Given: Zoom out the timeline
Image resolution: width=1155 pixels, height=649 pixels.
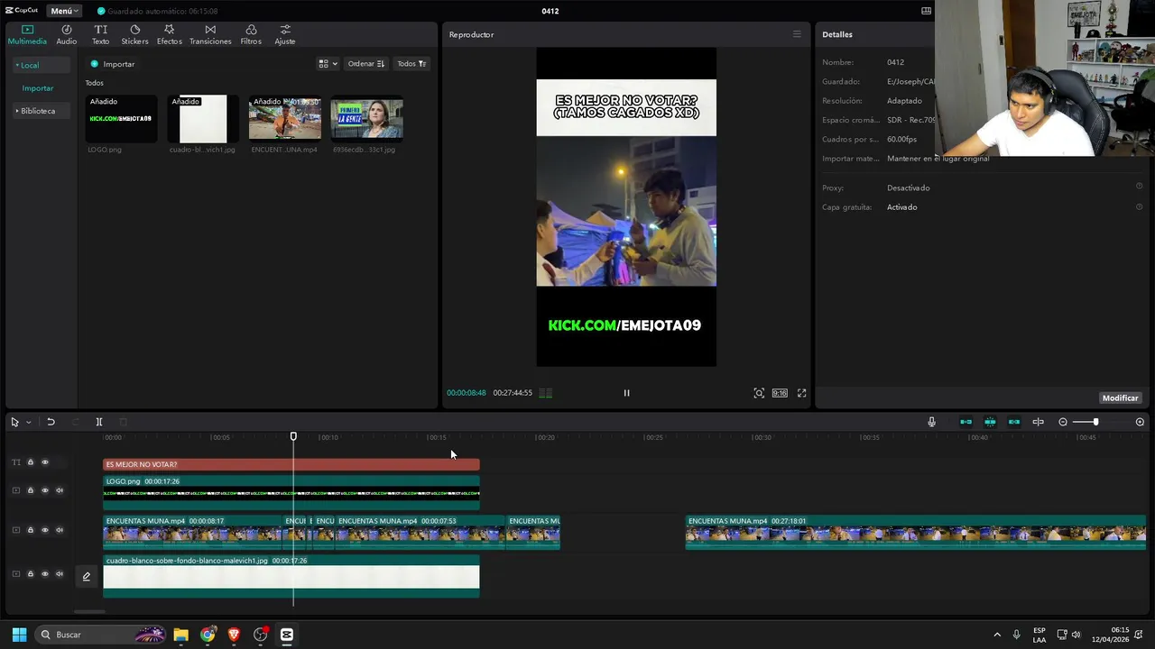Looking at the screenshot, I should tap(1063, 422).
